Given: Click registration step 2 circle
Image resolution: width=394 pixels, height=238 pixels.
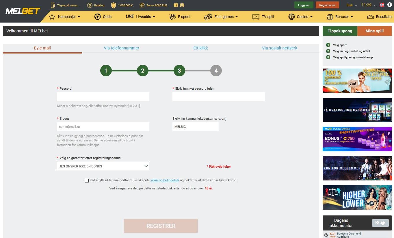Looking at the screenshot, I should pos(143,71).
